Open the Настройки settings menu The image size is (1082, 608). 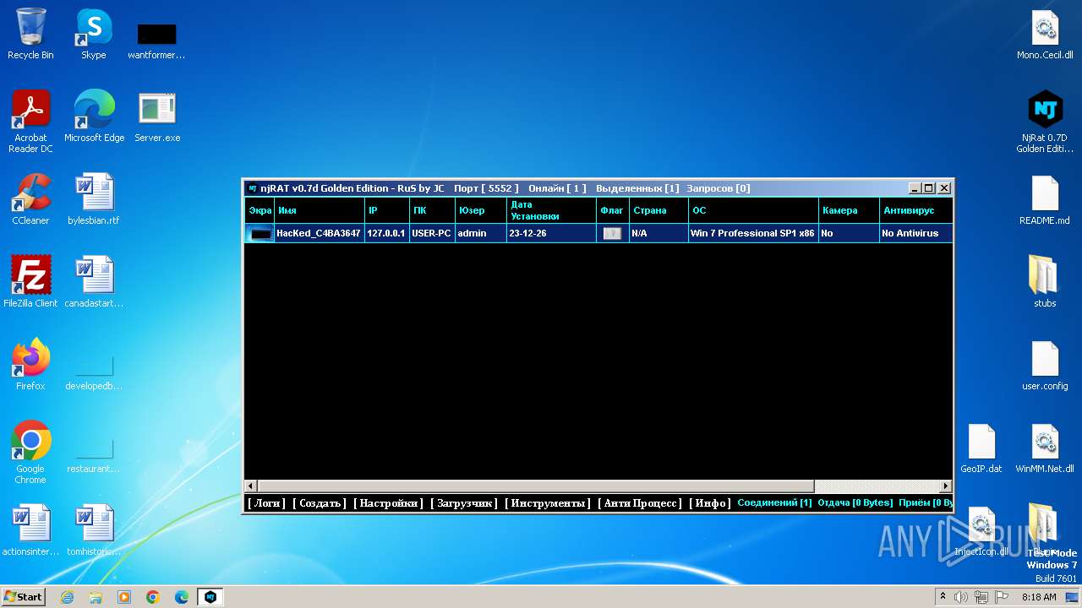click(388, 502)
